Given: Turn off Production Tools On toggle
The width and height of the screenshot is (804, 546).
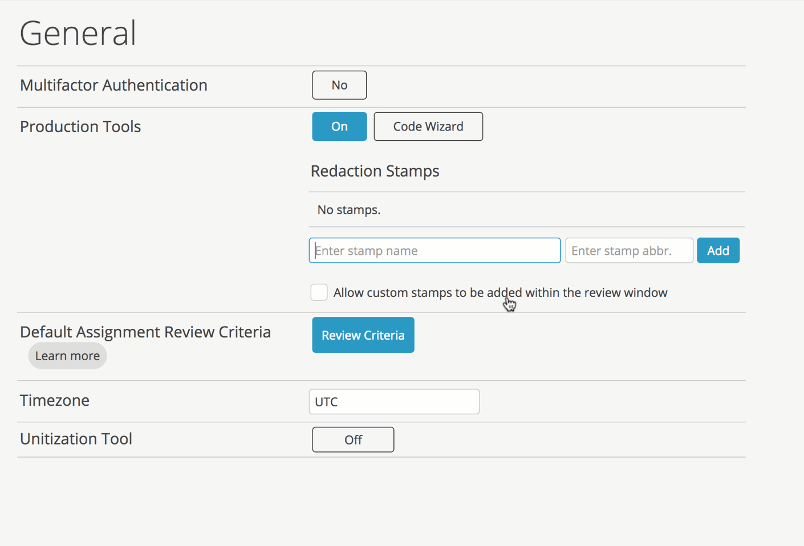Looking at the screenshot, I should pyautogui.click(x=339, y=127).
